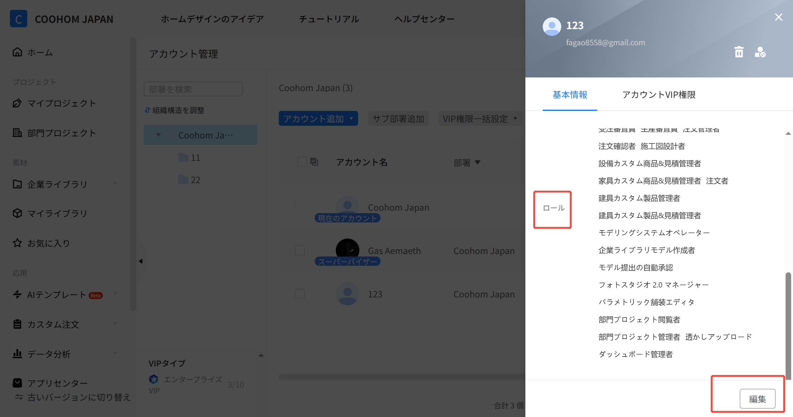Delete account 123 with trash icon
Viewport: 793px width, 417px height.
pyautogui.click(x=739, y=52)
